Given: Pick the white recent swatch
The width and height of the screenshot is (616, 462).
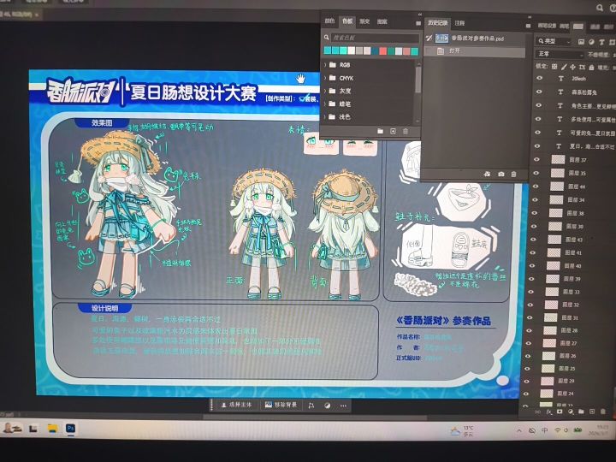Looking at the screenshot, I should tap(352, 50).
